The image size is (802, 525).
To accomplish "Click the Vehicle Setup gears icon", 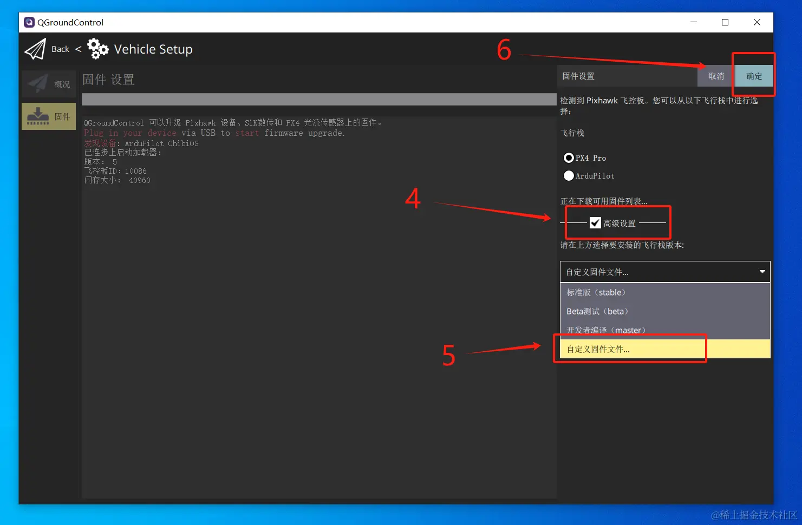I will (x=98, y=49).
